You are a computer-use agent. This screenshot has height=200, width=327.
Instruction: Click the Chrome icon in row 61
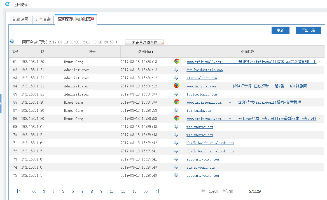[x=177, y=61]
